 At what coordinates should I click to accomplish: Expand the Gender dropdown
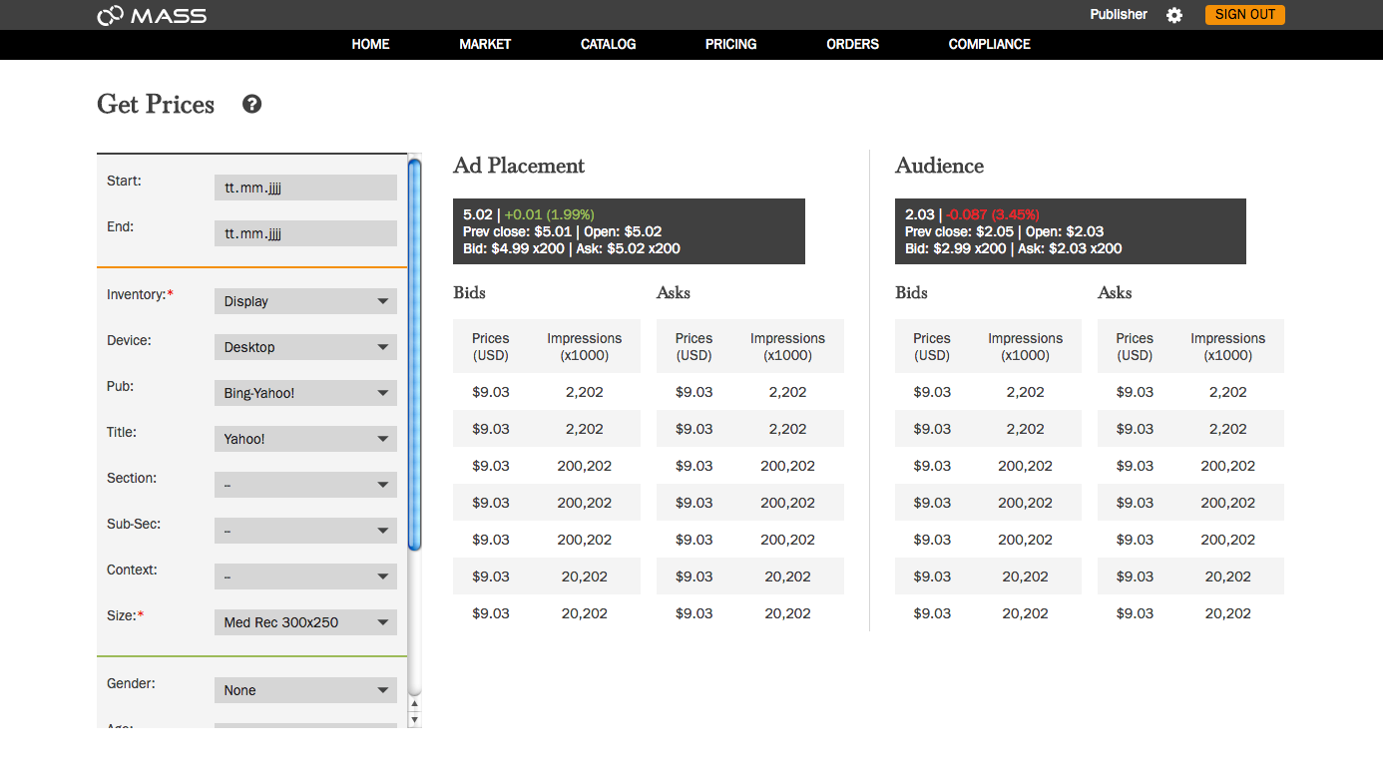pyautogui.click(x=305, y=690)
